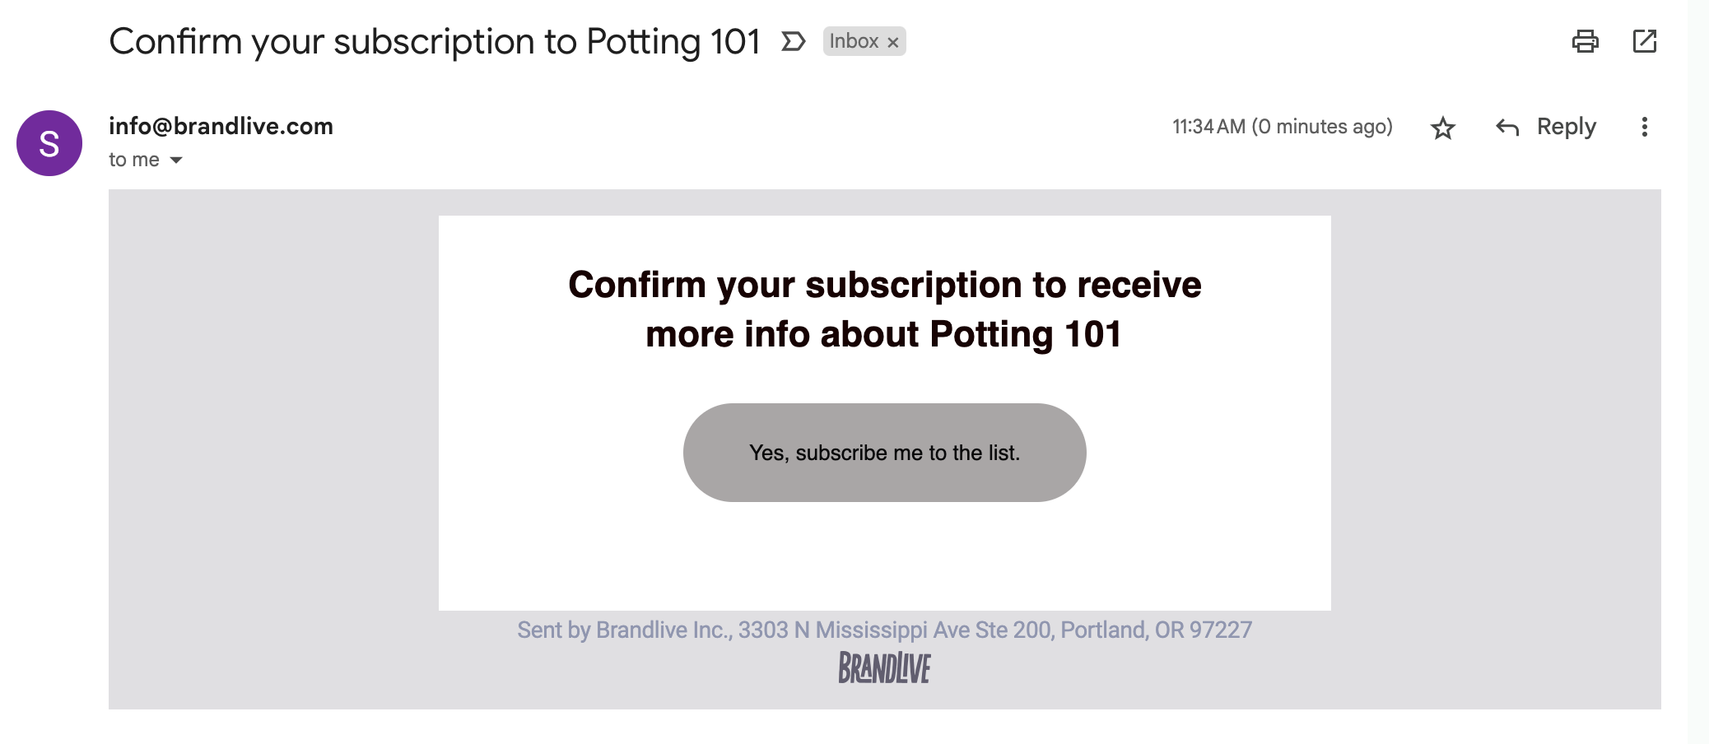Click the Reply text button

tap(1566, 127)
